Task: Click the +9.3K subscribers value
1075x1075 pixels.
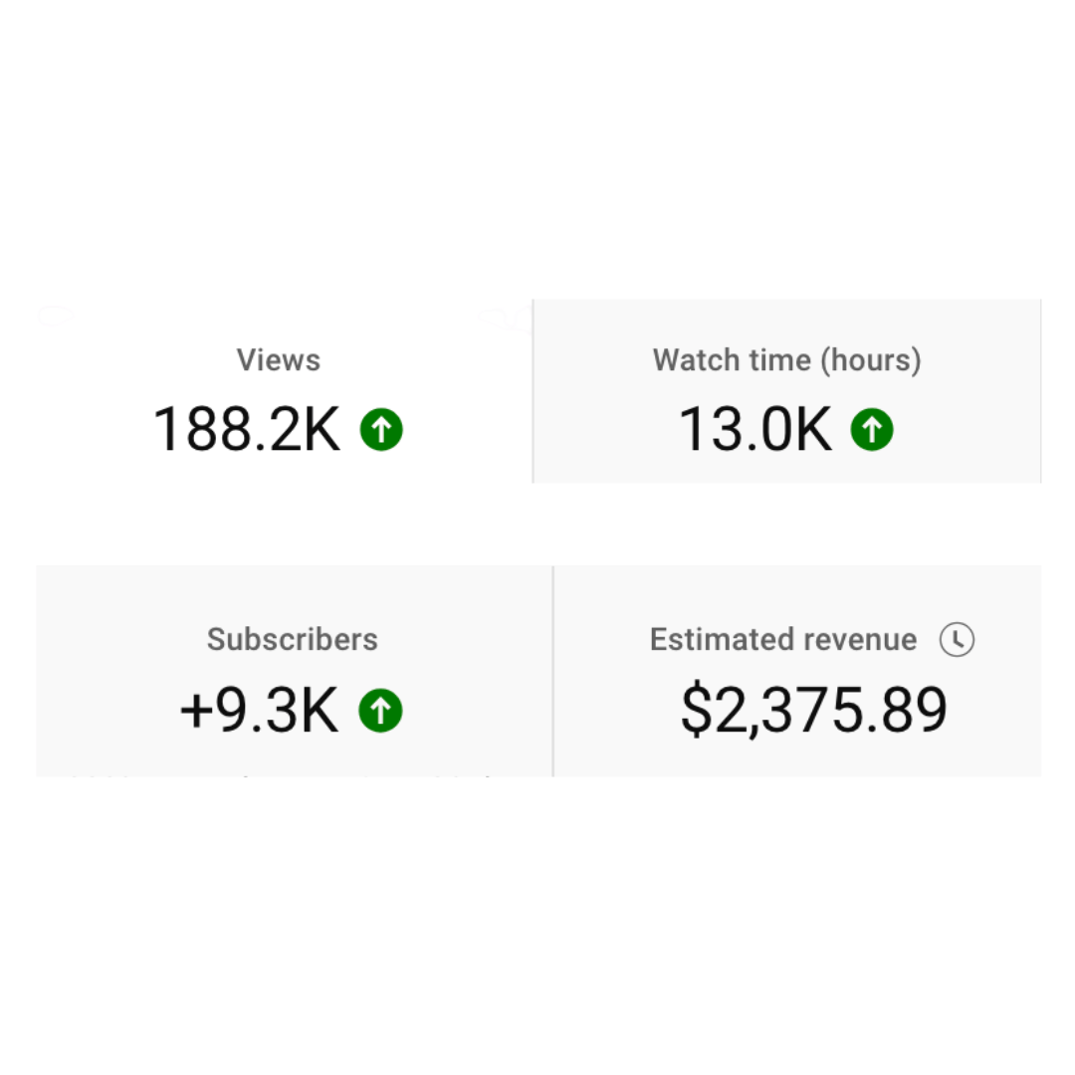Action: [260, 711]
